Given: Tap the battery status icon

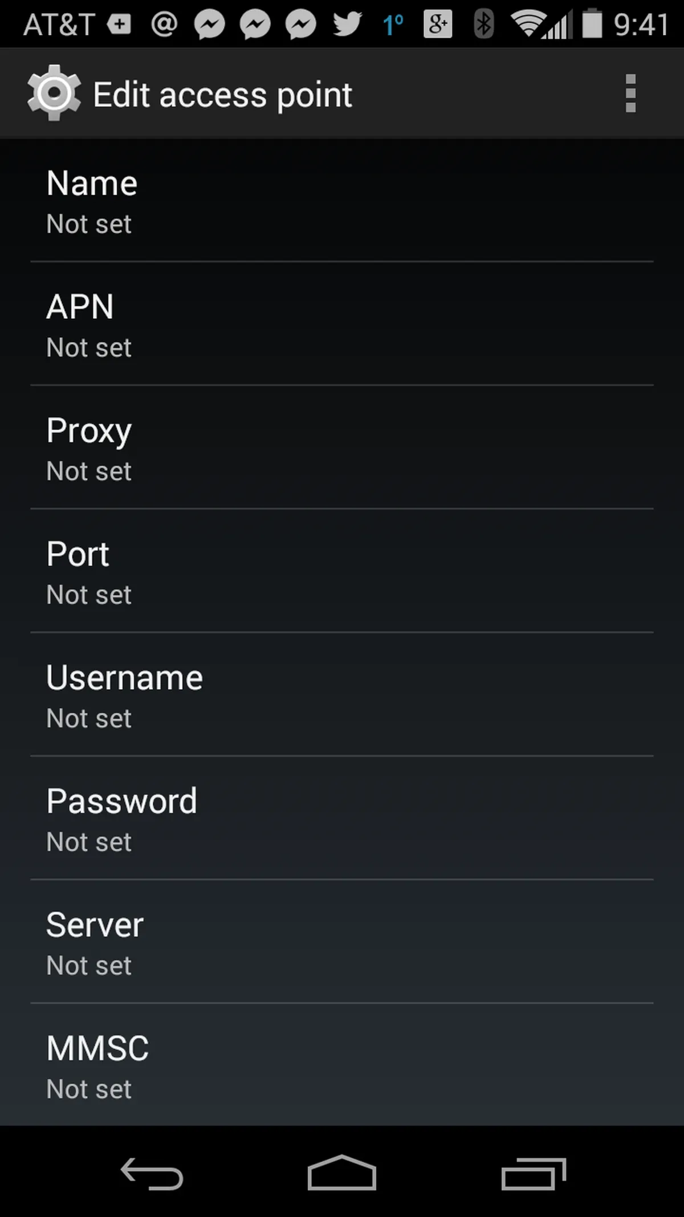Looking at the screenshot, I should [x=592, y=24].
